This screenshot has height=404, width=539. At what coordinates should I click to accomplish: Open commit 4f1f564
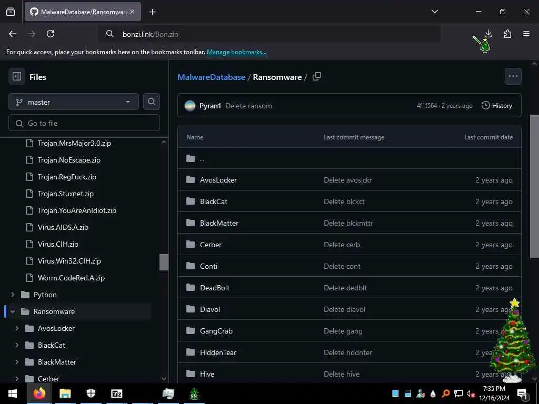click(426, 106)
